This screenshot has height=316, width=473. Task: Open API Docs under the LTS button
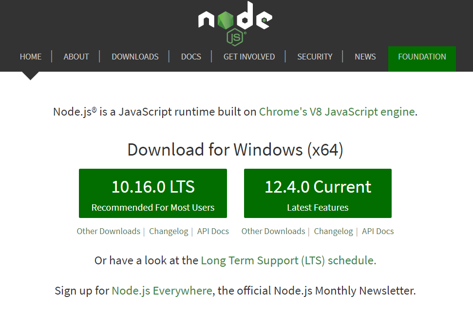point(213,231)
